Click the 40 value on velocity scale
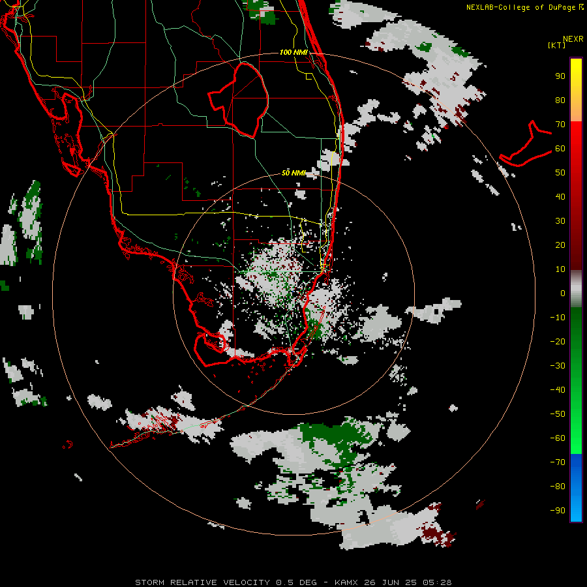Image resolution: width=587 pixels, height=587 pixels. tap(560, 197)
